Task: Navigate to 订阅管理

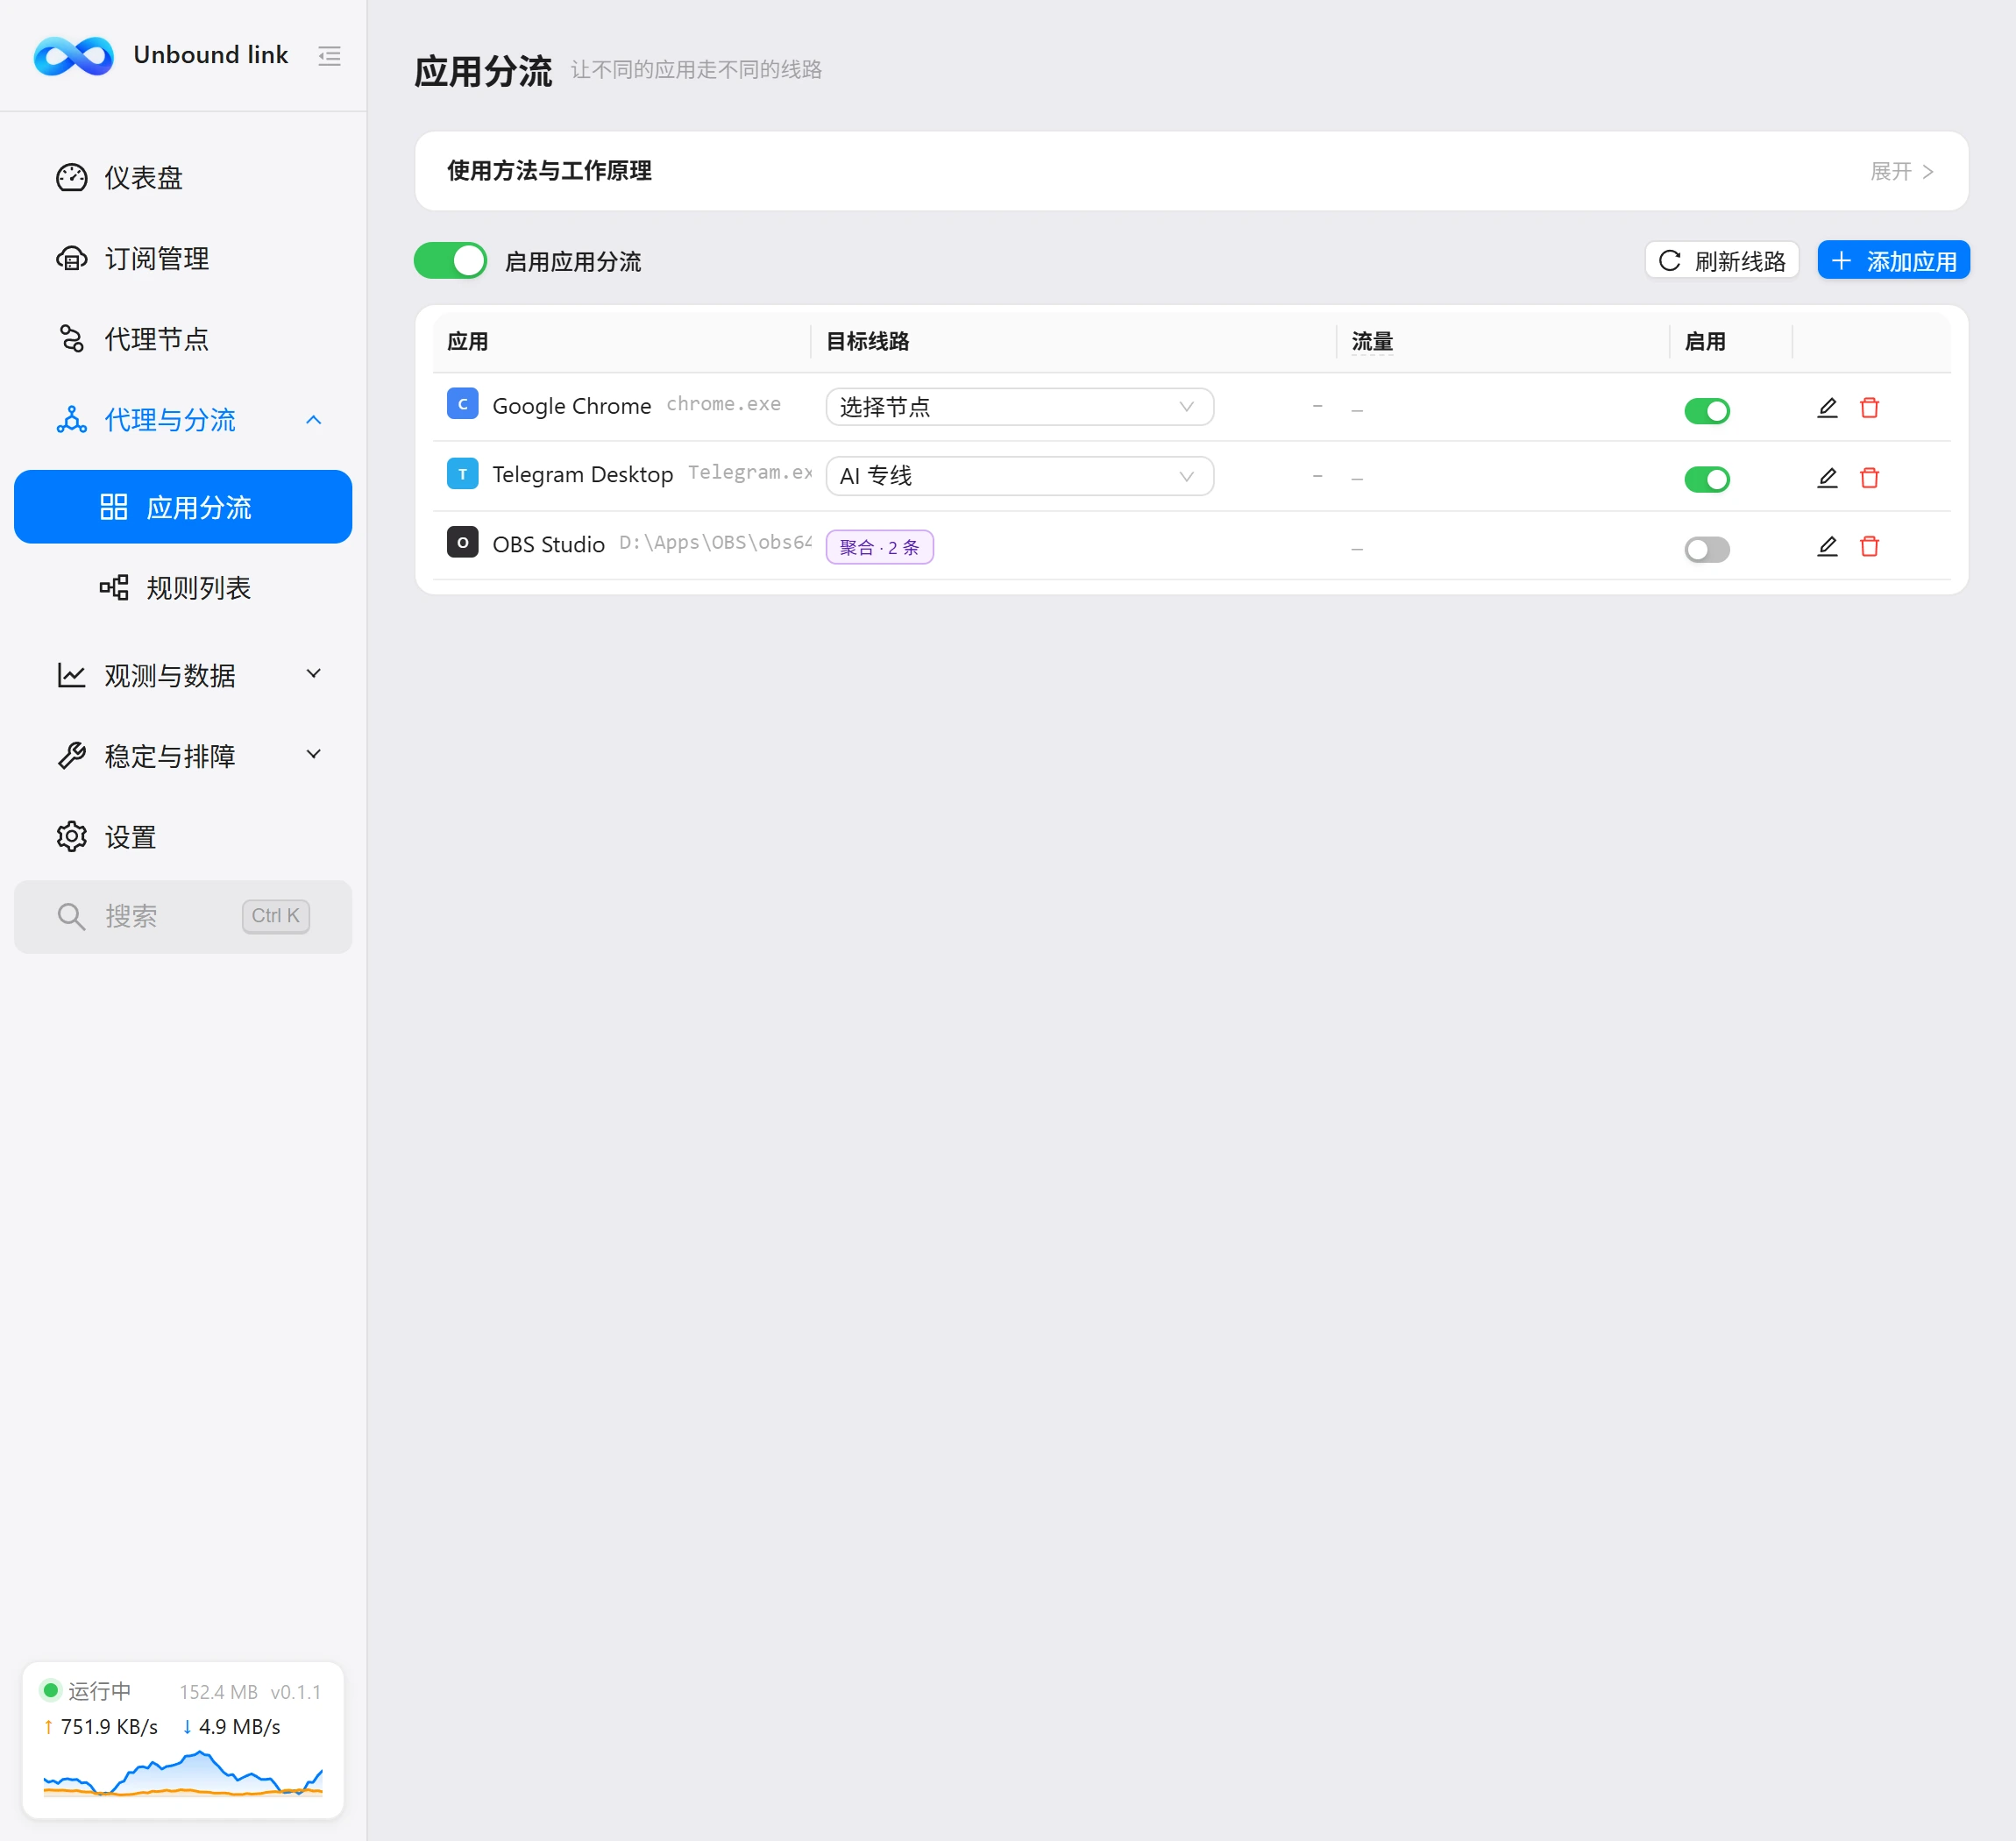Action: coord(183,259)
